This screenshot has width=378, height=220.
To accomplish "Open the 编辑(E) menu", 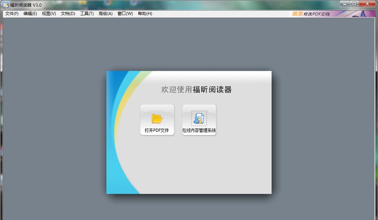I will click(30, 14).
